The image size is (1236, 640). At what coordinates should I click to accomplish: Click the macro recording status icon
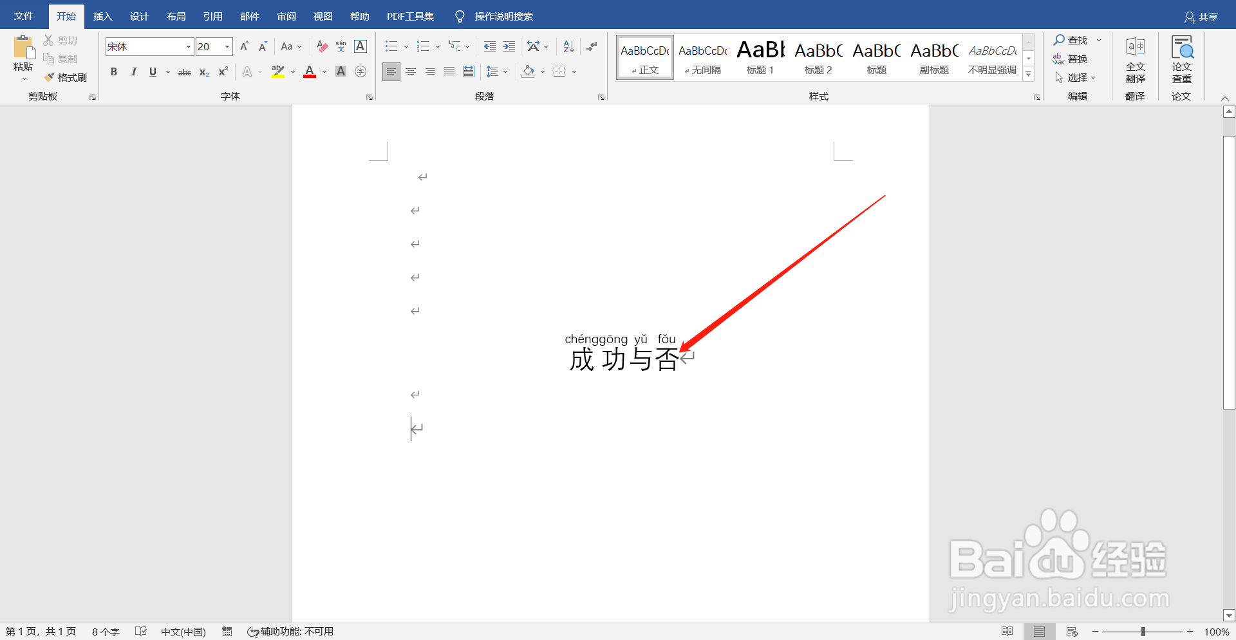pyautogui.click(x=227, y=632)
